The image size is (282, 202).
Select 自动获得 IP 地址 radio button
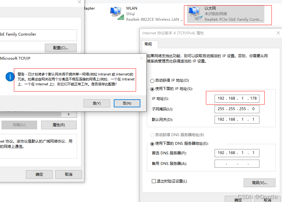pyautogui.click(x=152, y=81)
